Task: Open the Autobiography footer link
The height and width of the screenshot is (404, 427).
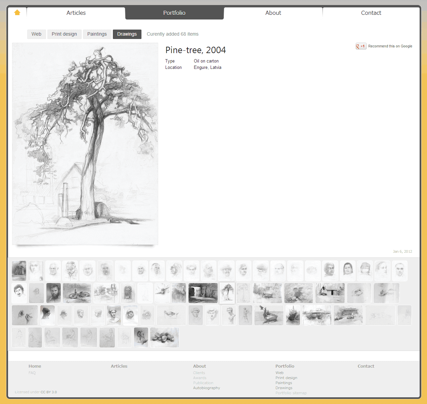Action: [x=206, y=388]
